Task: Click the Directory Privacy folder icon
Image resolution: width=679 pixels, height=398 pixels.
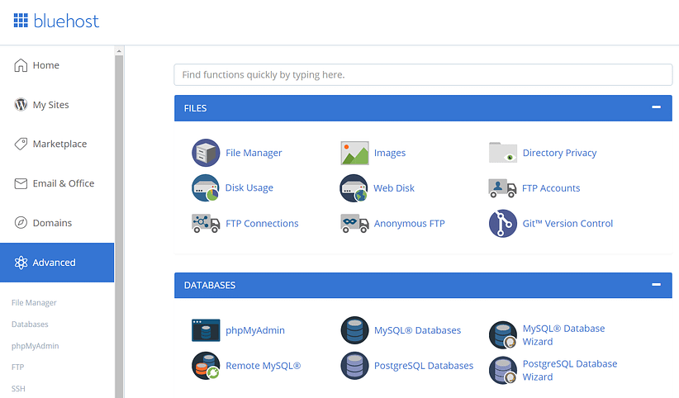Action: (x=503, y=153)
